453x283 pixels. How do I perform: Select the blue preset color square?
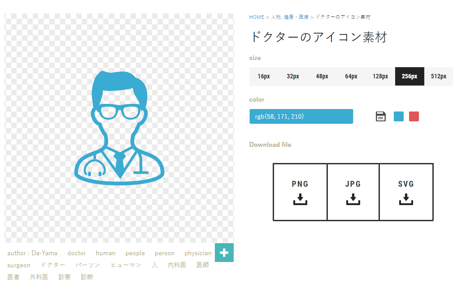398,116
